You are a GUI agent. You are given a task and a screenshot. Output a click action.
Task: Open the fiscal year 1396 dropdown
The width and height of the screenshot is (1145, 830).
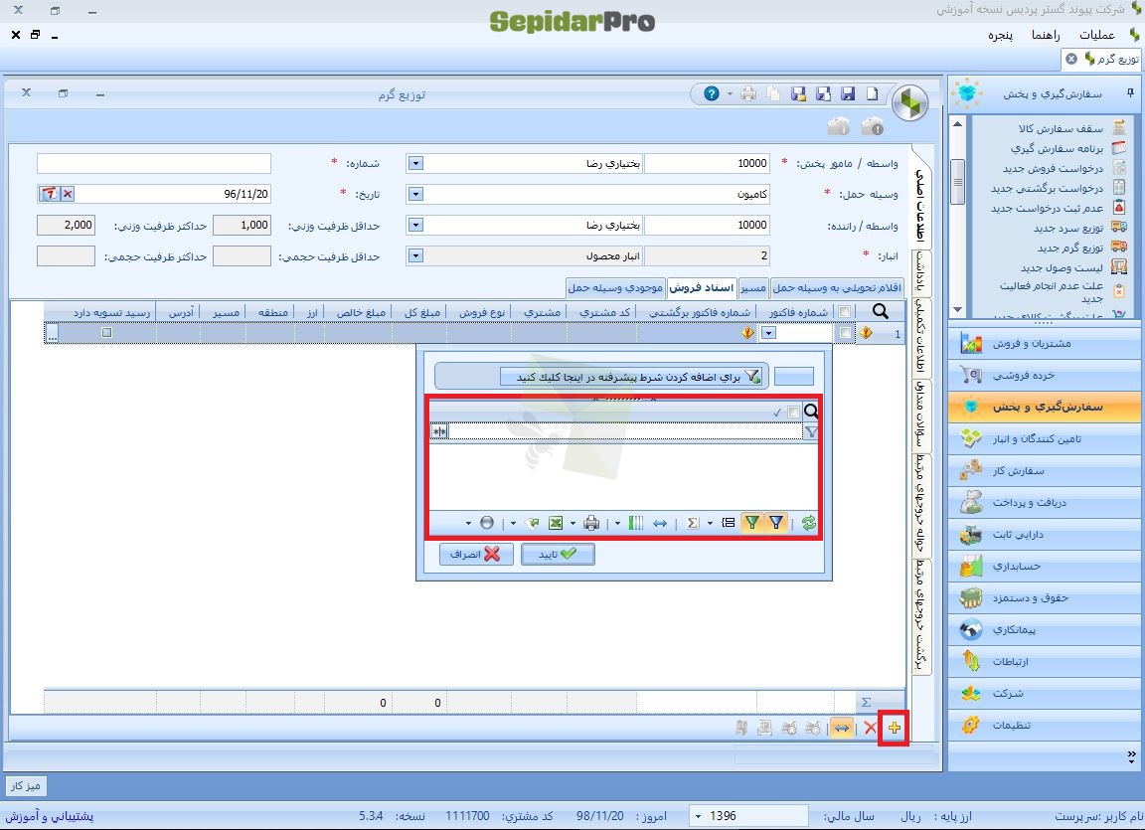click(698, 815)
